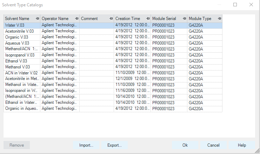Click pin icon in Operator Name header
This screenshot has width=260, height=154.
coord(76,19)
